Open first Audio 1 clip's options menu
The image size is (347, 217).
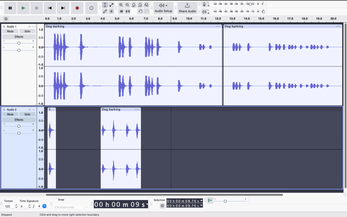pos(218,26)
